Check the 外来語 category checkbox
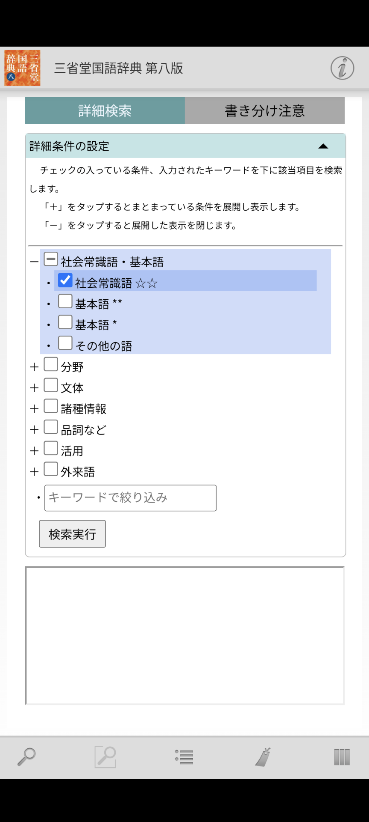Screen dimensions: 369x822 point(51,469)
